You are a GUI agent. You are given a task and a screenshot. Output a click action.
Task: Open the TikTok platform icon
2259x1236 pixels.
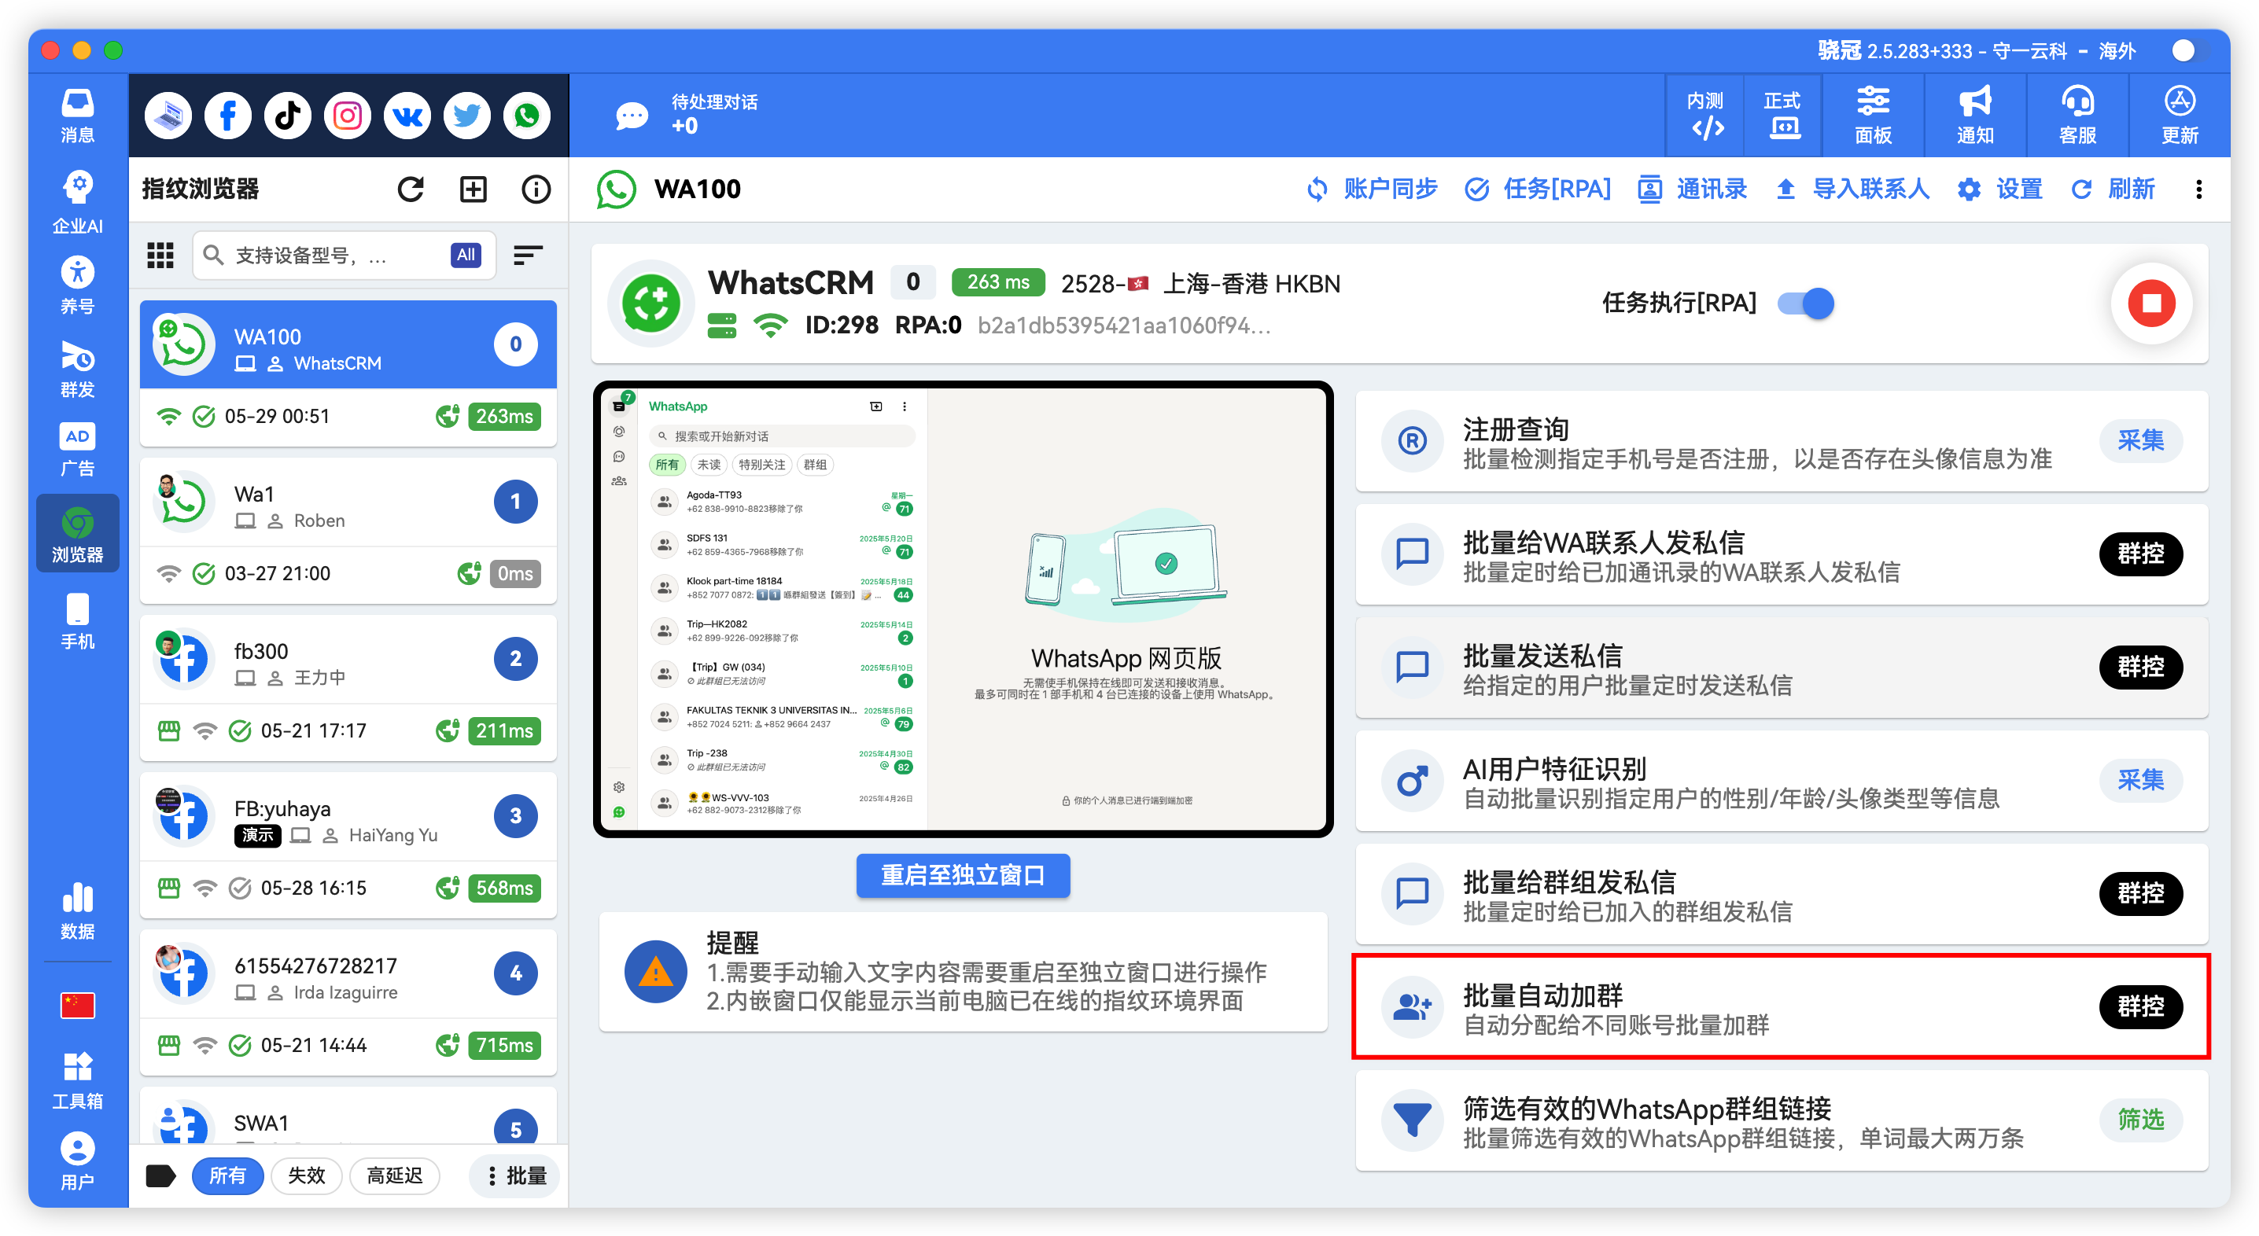click(x=288, y=116)
